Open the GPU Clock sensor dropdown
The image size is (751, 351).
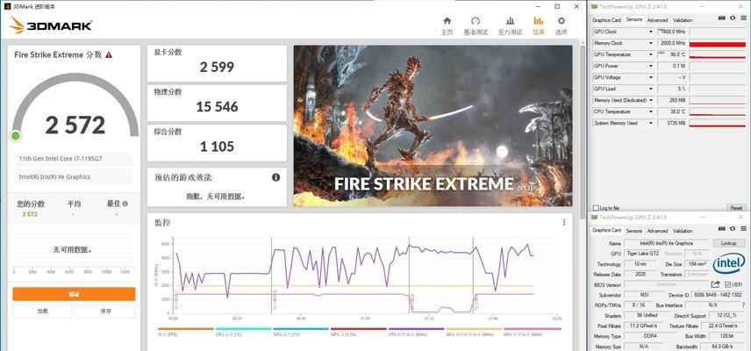pos(651,32)
